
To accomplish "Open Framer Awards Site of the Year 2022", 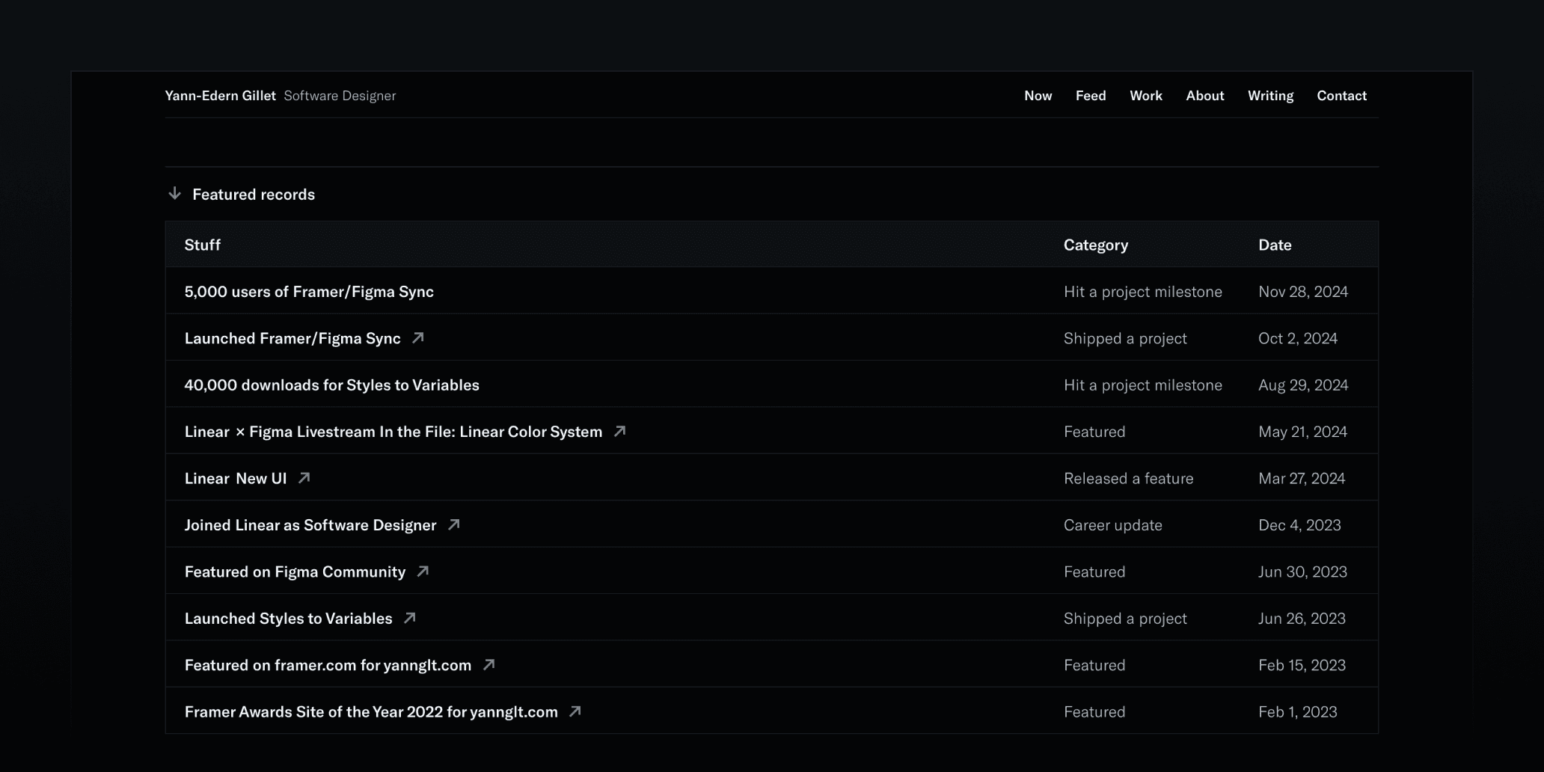I will pos(371,711).
